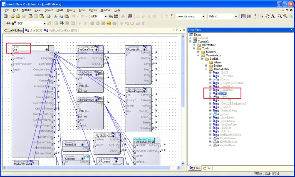Viewport: 295px width, 177px height.
Task: Open the Window menu
Action: (105, 10)
